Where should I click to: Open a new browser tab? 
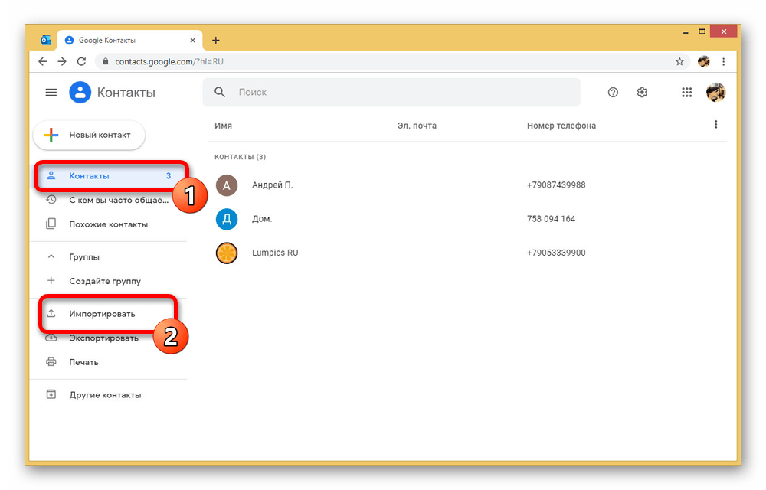click(216, 40)
